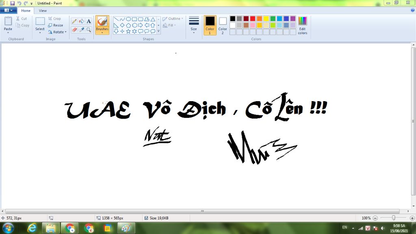Click the Copy button
The width and height of the screenshot is (416, 234).
point(22,25)
